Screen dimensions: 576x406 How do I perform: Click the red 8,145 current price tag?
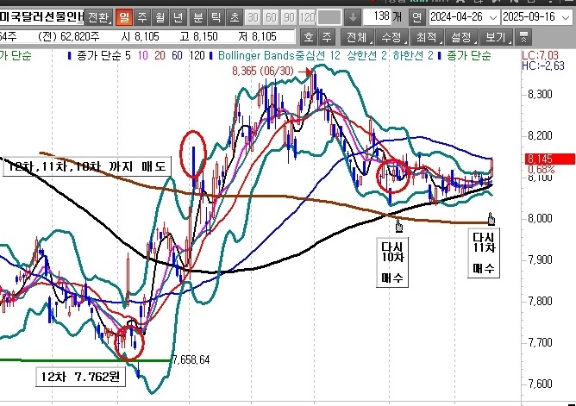(550, 159)
